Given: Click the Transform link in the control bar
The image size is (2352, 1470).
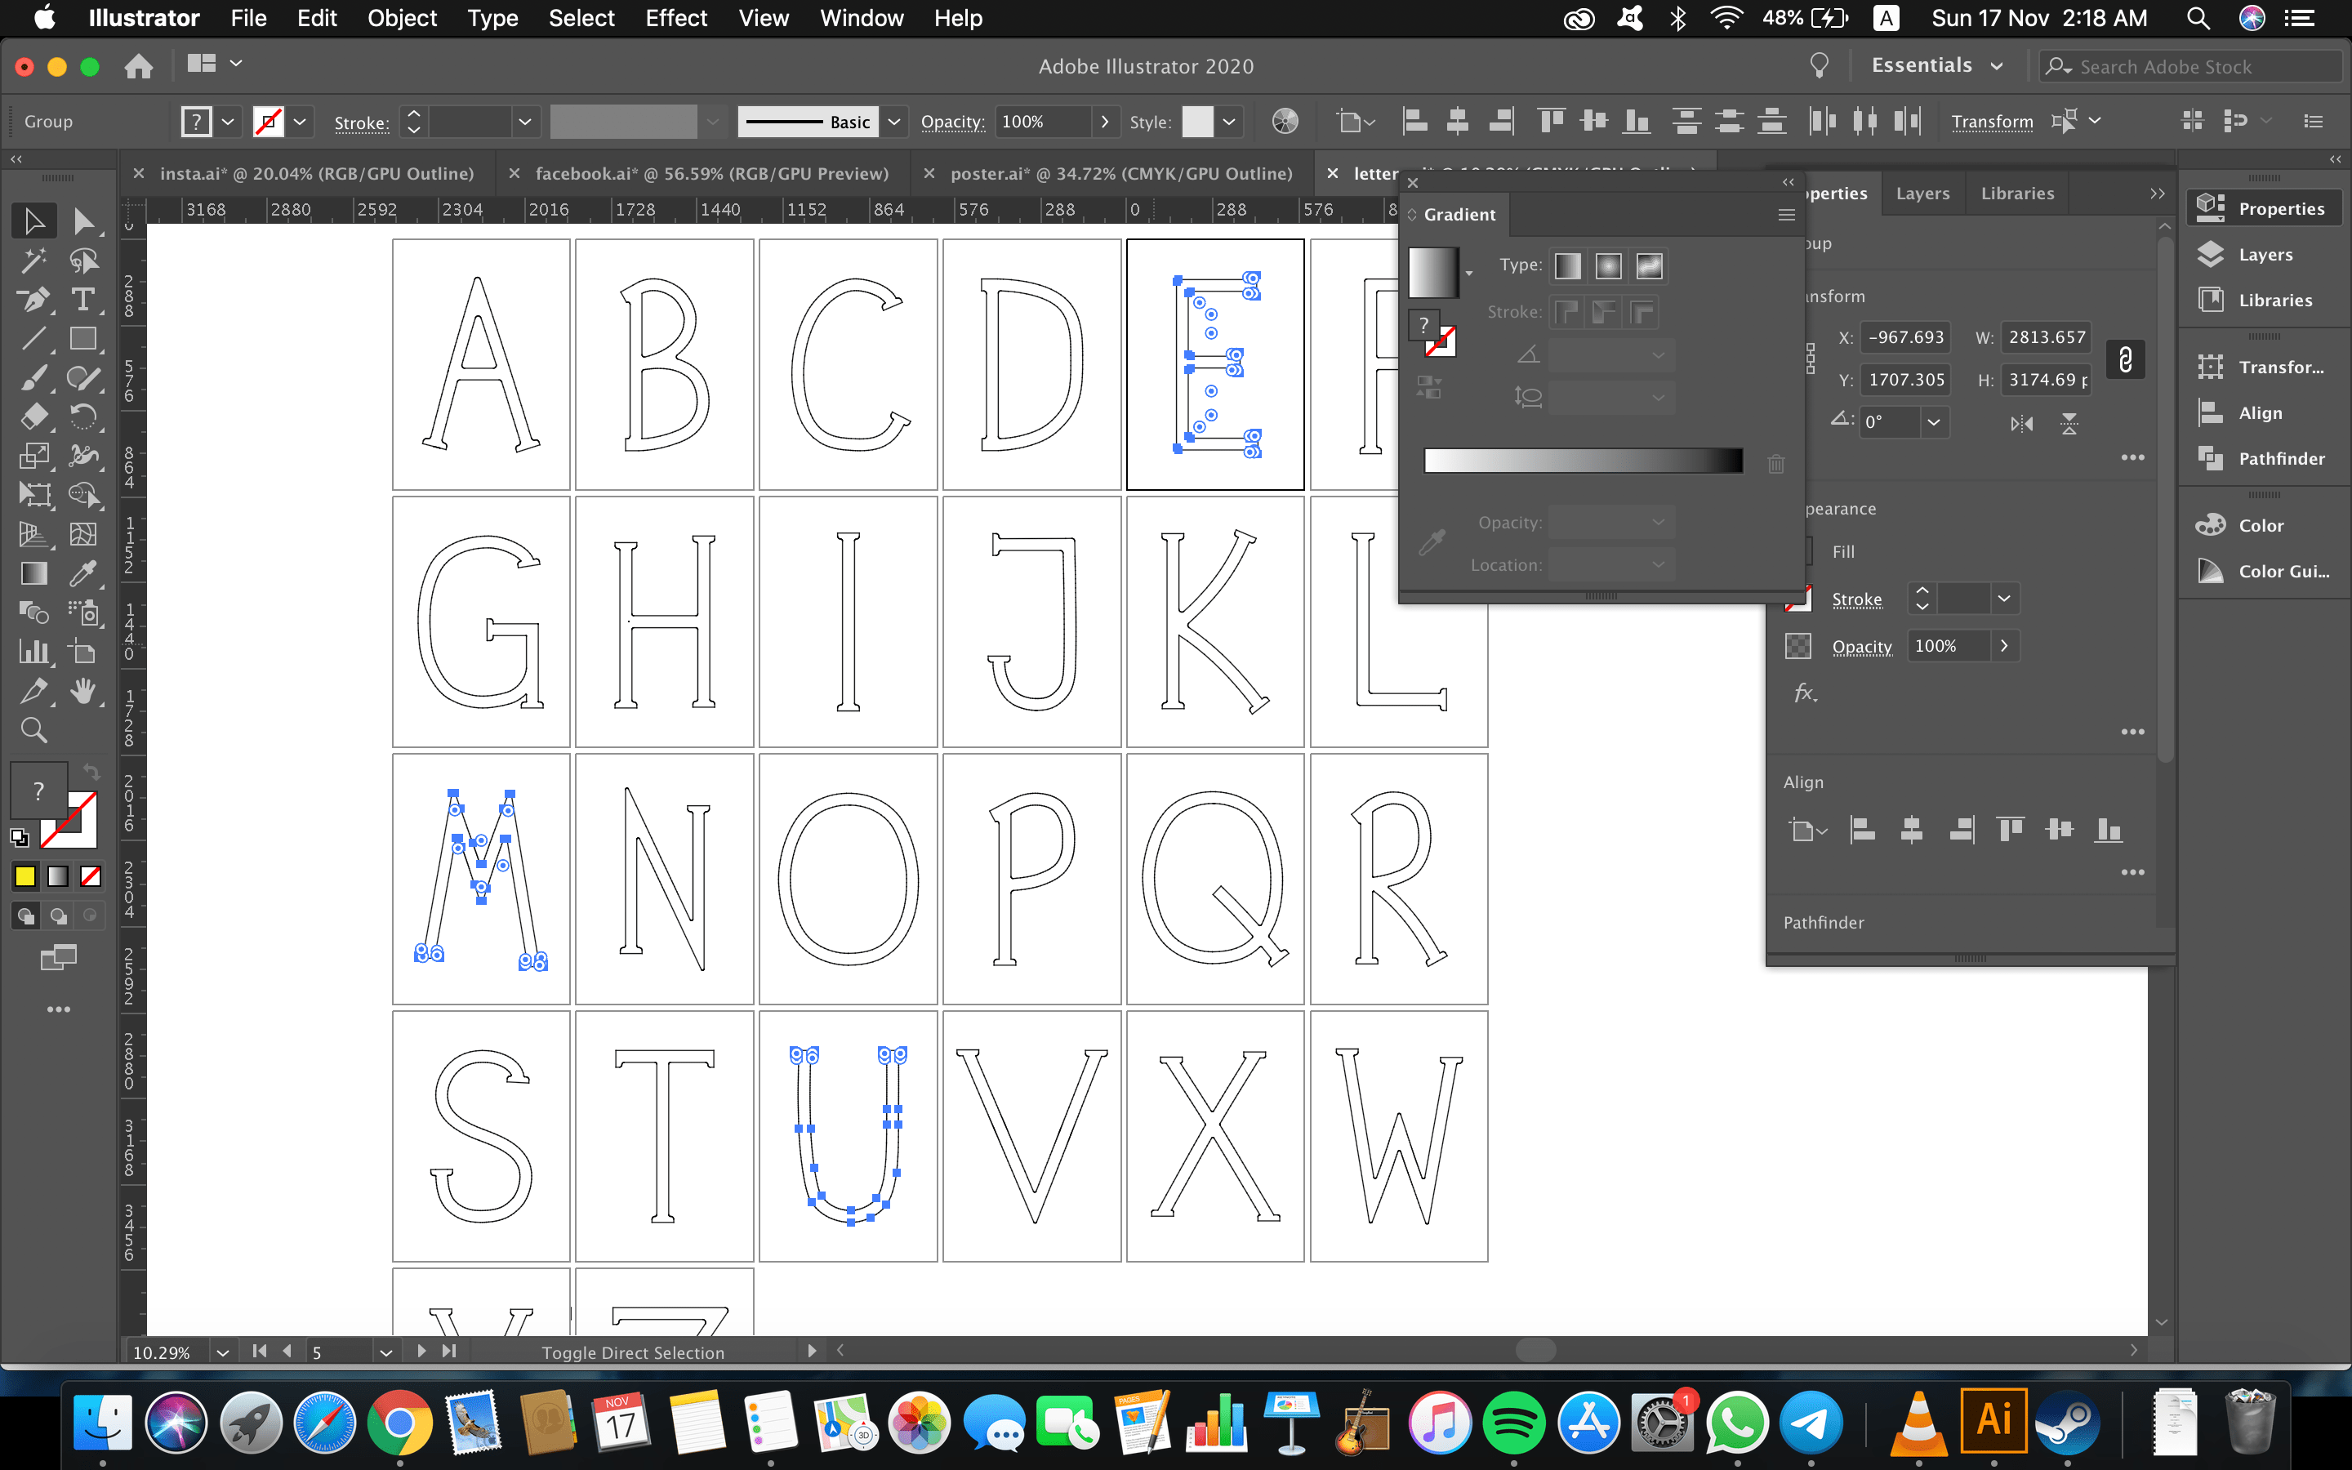Looking at the screenshot, I should pos(1993,122).
